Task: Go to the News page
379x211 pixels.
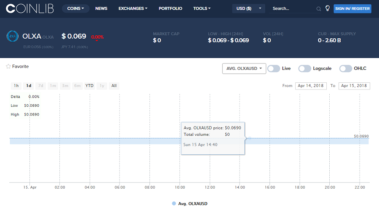Action: pyautogui.click(x=101, y=8)
